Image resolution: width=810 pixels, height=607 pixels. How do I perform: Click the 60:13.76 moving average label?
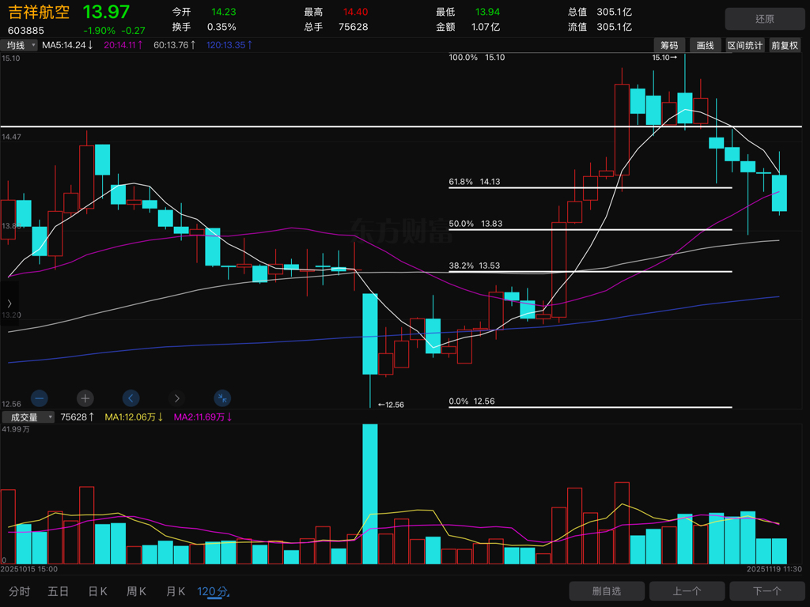175,45
